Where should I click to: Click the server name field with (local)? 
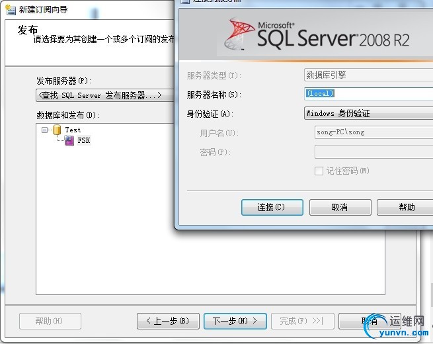[x=368, y=94]
